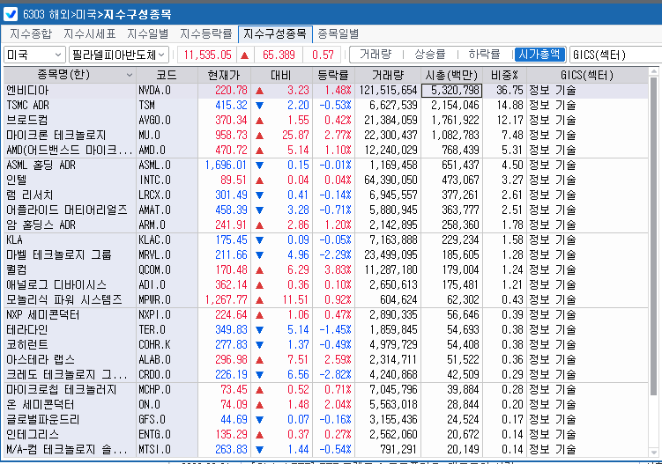Select the 엔비디아 row
The height and width of the screenshot is (464, 662).
pos(326,91)
